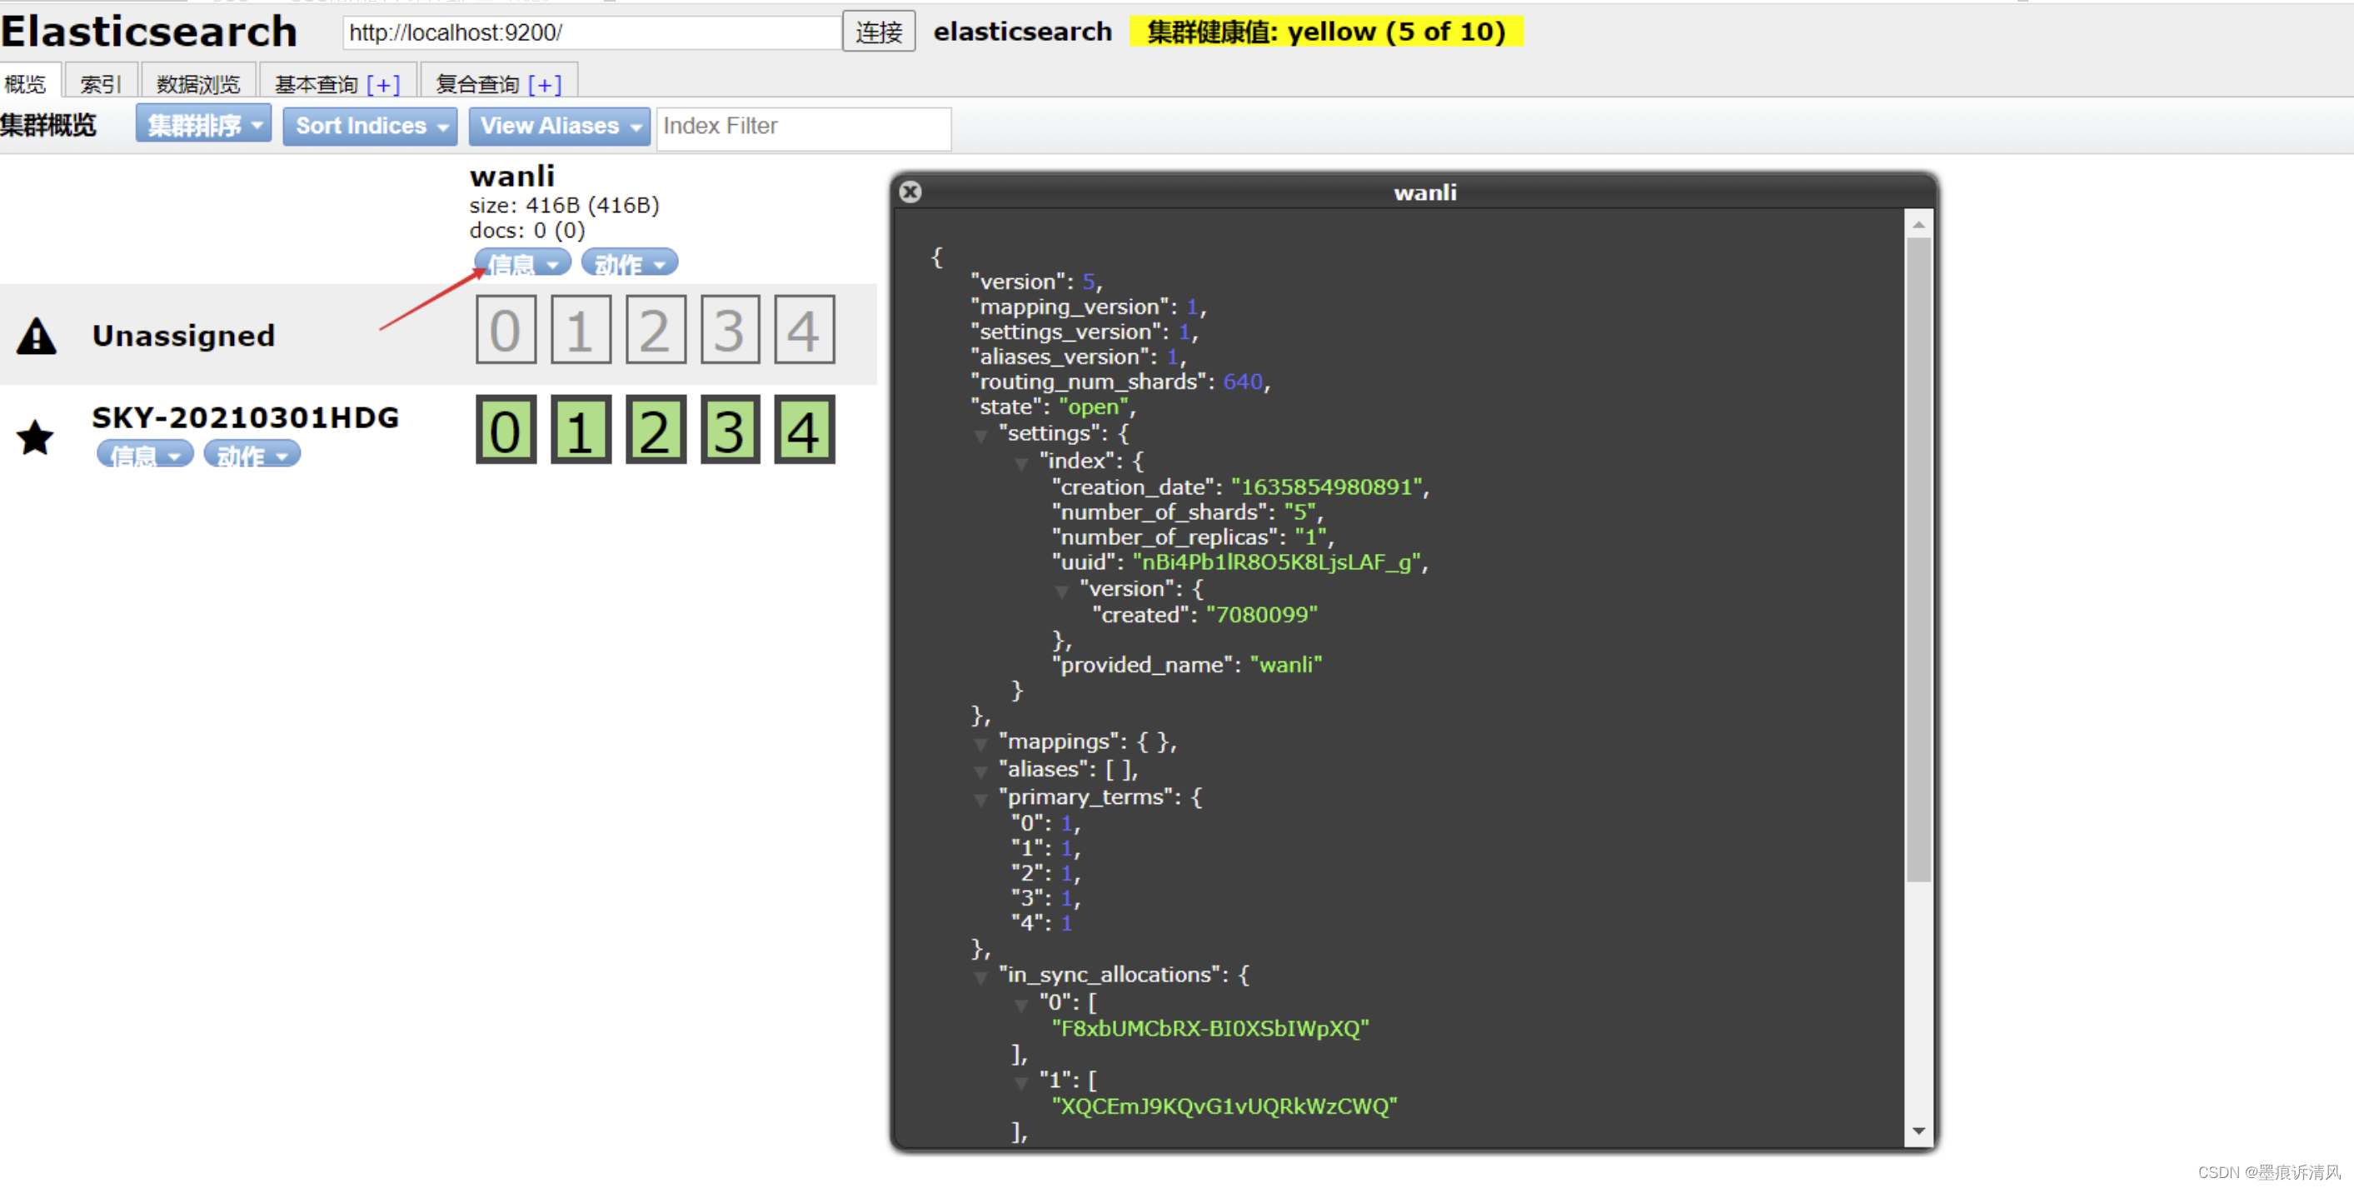Click the state value "open"
2354x1188 pixels.
tap(1094, 407)
